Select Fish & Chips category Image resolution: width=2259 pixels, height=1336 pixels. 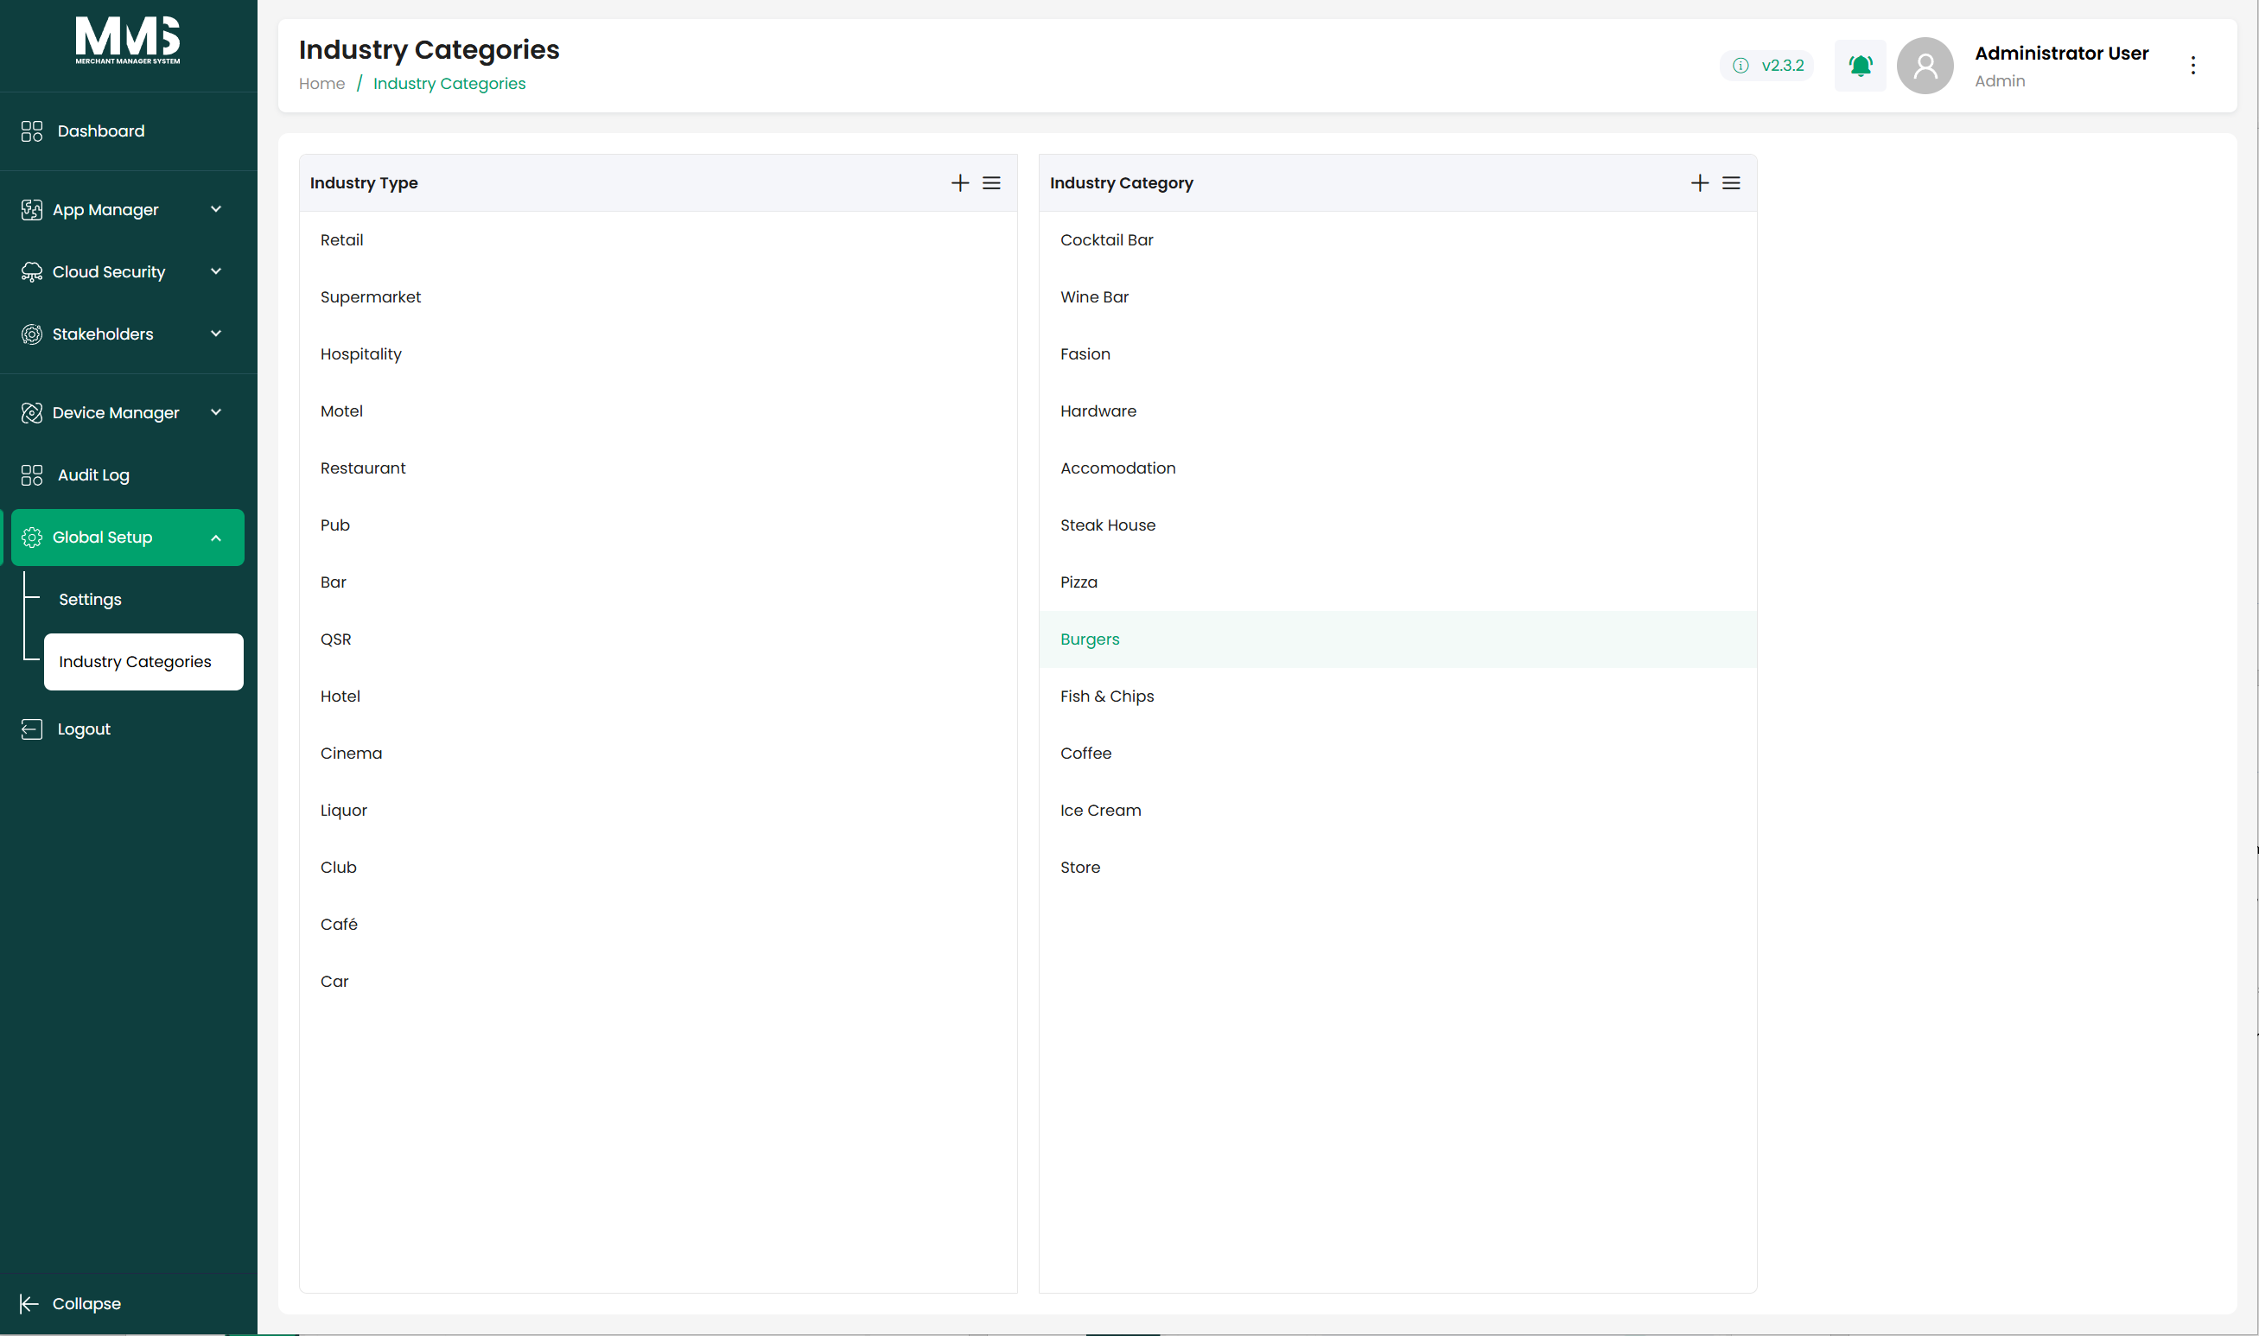[1397, 696]
